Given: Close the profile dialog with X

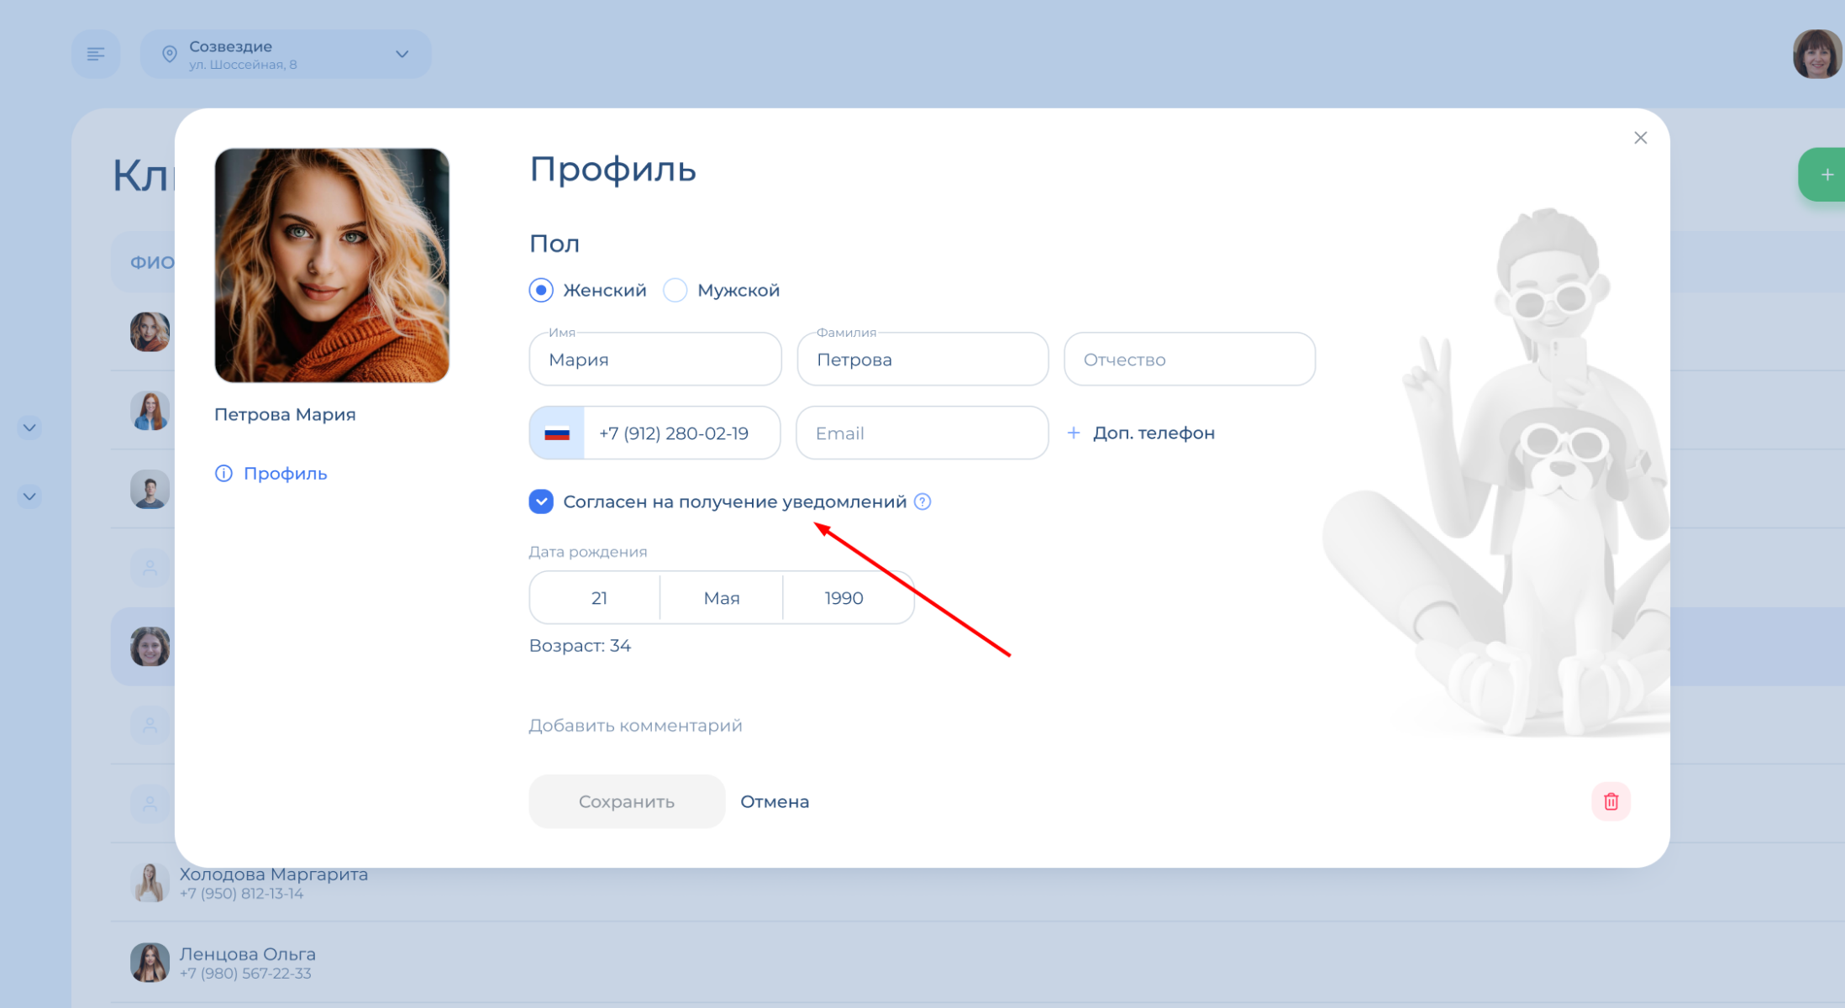Looking at the screenshot, I should pos(1640,138).
